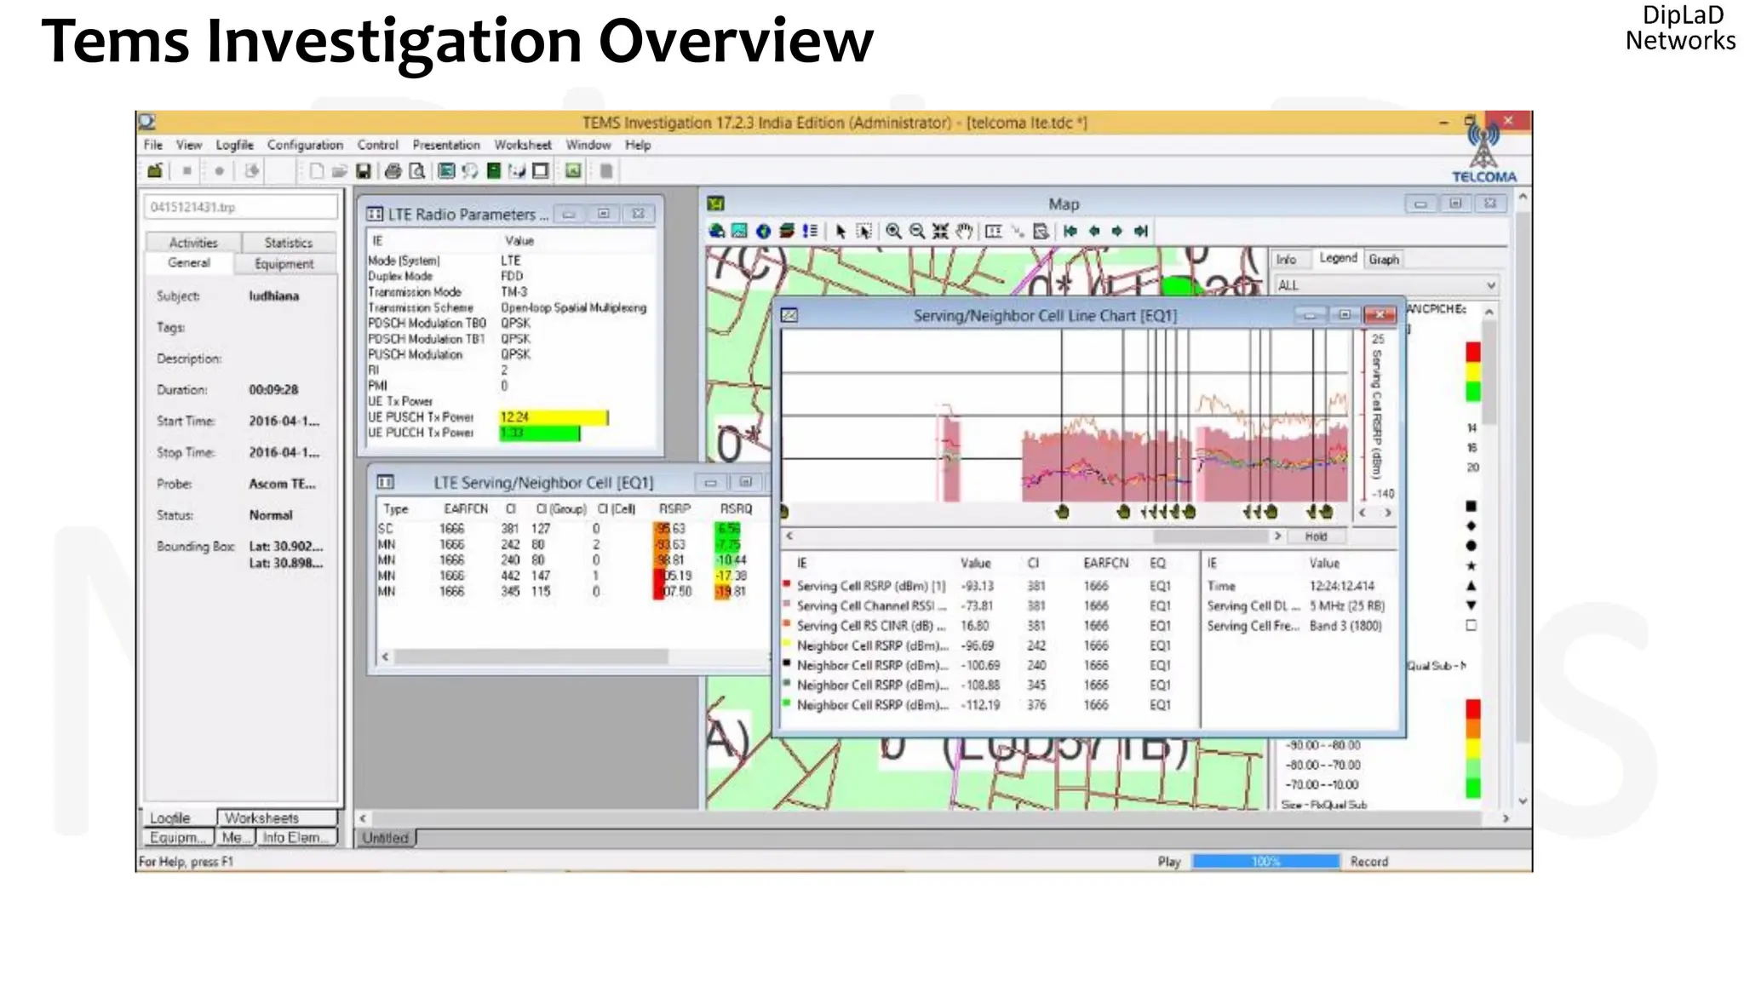Open the Logfile menu
Screen dimensions: 1744x981
[x=234, y=145]
